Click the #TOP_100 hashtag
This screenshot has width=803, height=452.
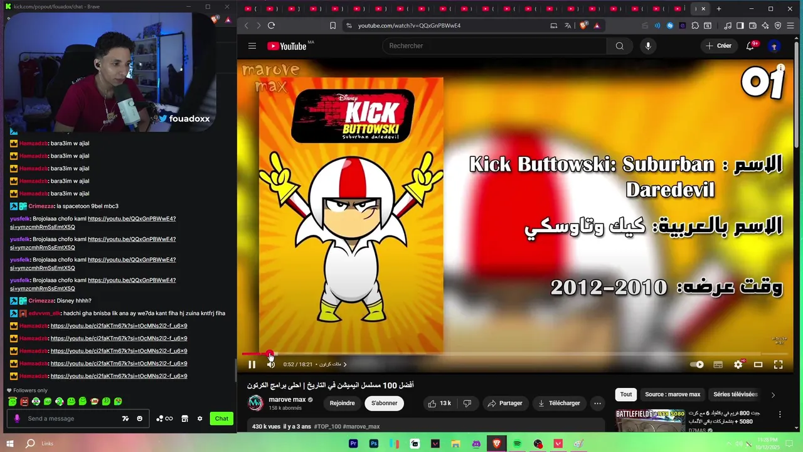(327, 426)
